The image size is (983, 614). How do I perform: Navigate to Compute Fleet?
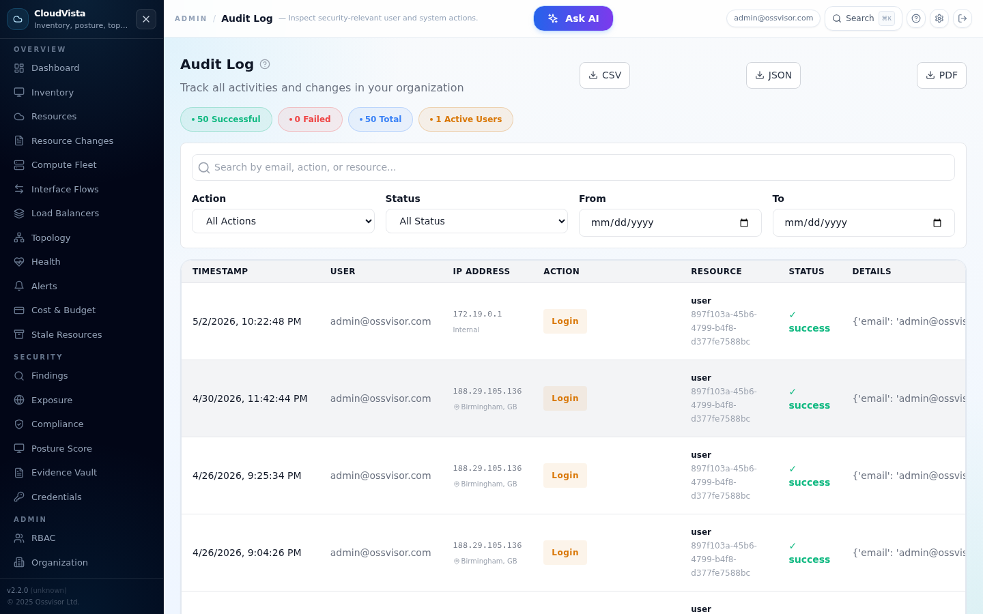coord(82,165)
